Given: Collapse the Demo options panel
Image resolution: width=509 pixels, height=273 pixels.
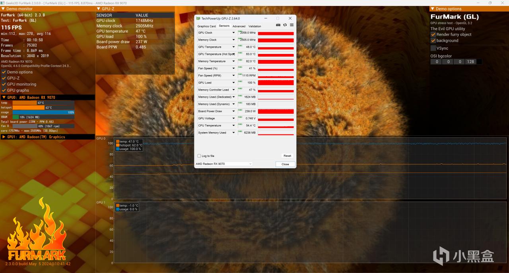Looking at the screenshot, I should tap(432, 9).
